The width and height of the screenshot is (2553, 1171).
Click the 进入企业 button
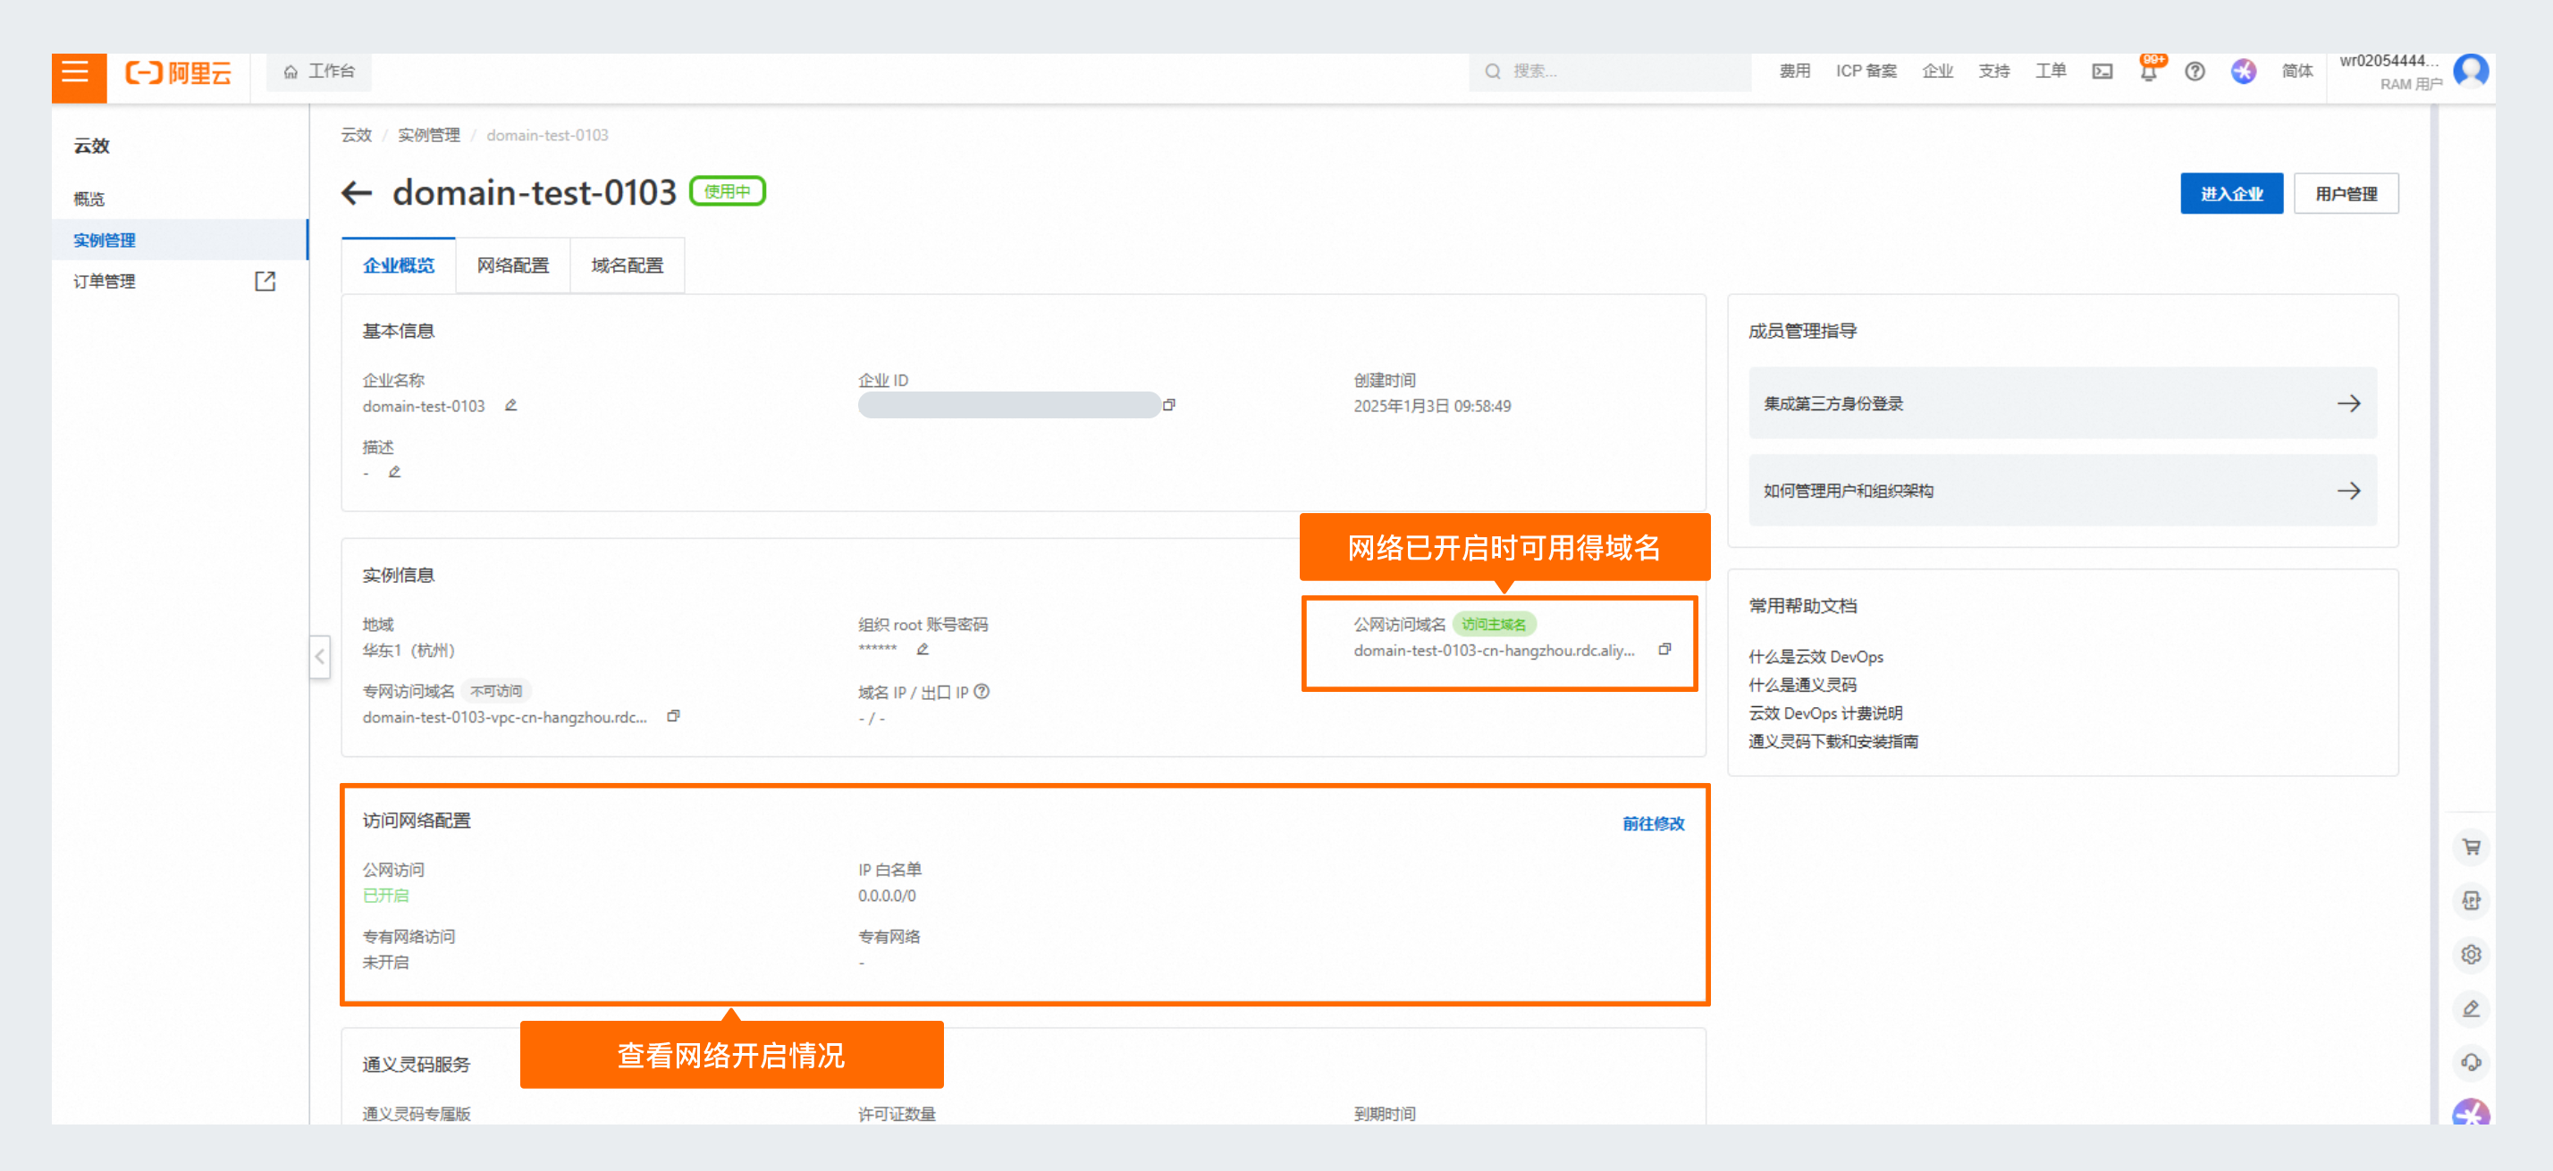click(2231, 194)
